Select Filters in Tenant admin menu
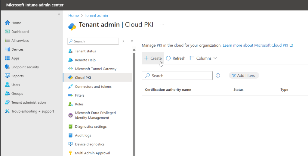This screenshot has height=156, width=308. 79,95
